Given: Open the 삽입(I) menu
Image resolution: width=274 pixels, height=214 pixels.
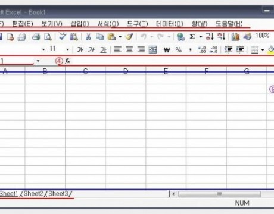Looking at the screenshot, I should (x=80, y=24).
